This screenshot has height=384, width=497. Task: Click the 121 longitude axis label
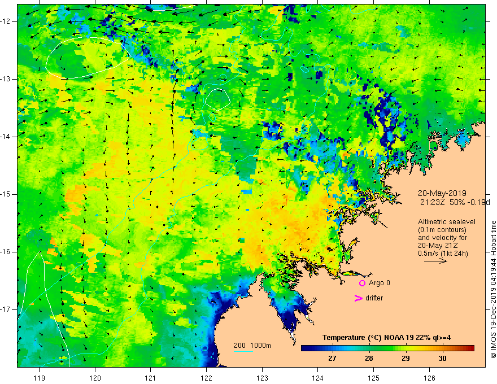[x=151, y=378]
